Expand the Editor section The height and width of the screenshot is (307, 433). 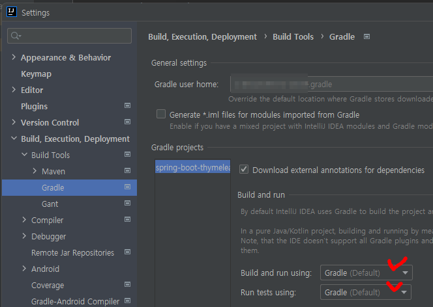pyautogui.click(x=14, y=90)
